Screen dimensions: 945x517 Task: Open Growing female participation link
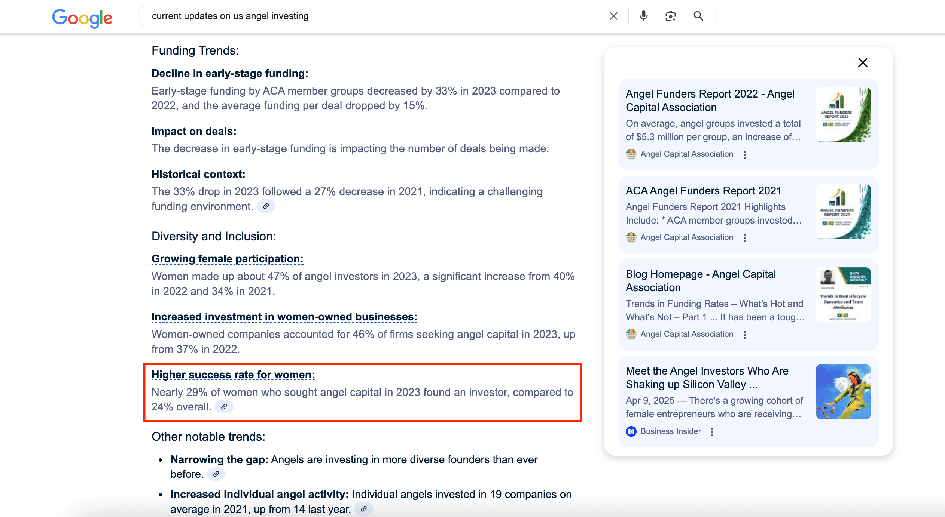pyautogui.click(x=227, y=259)
